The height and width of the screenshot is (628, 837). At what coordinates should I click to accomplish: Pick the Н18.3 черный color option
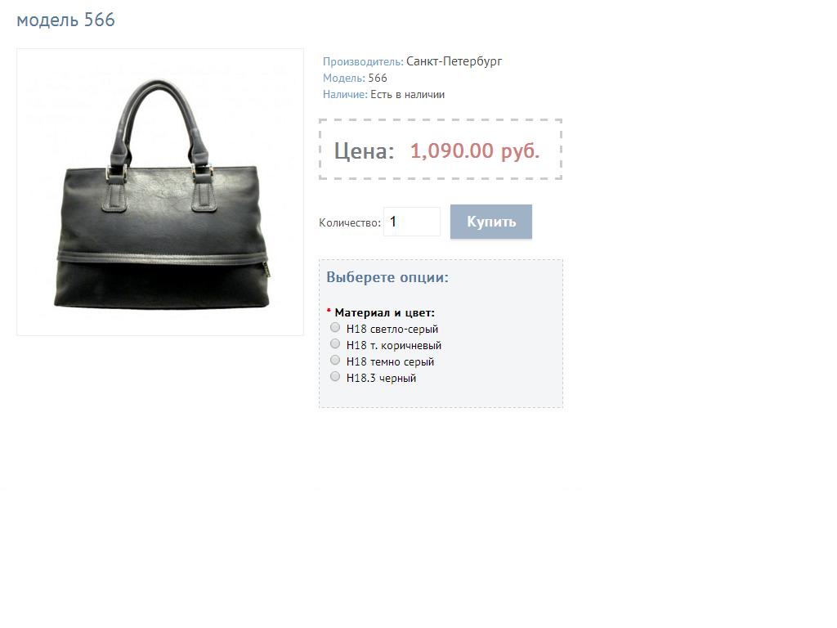coord(334,376)
